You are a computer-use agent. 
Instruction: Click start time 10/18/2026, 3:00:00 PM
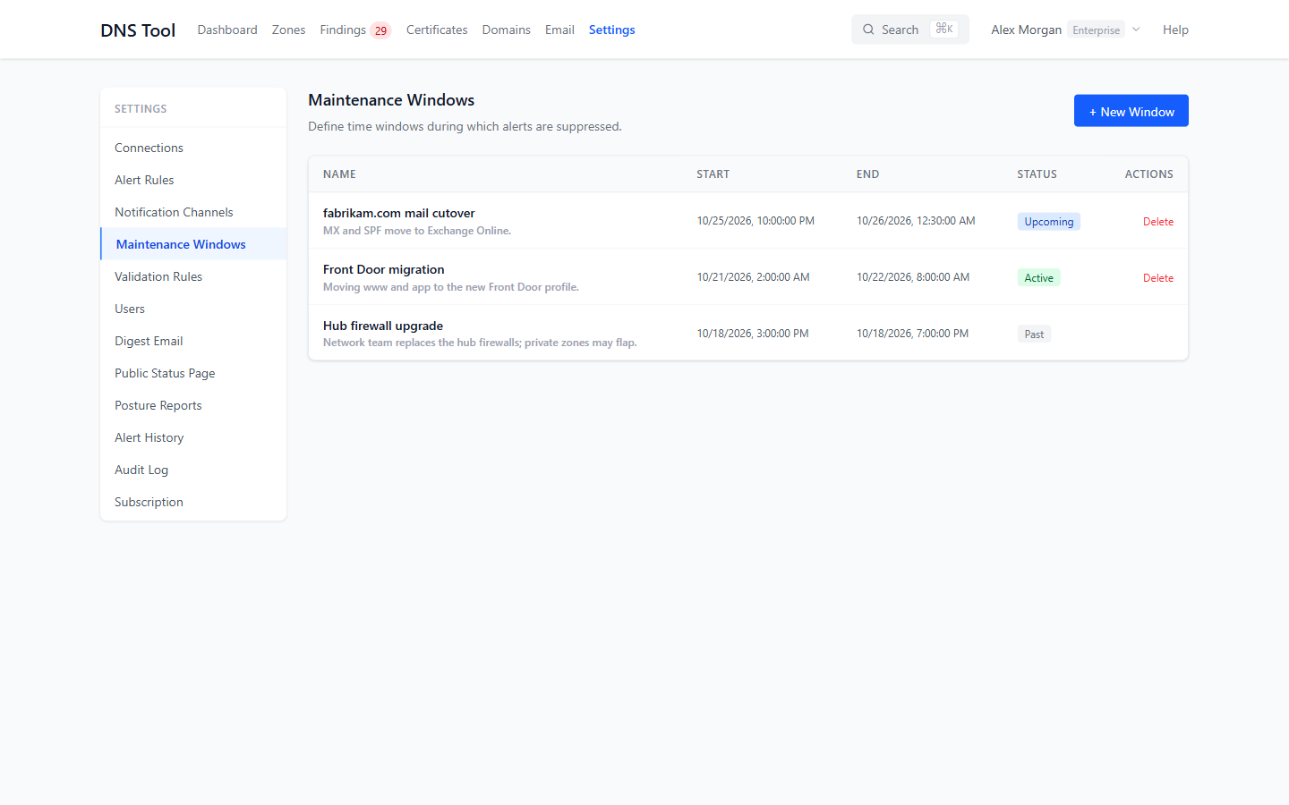[x=753, y=334]
